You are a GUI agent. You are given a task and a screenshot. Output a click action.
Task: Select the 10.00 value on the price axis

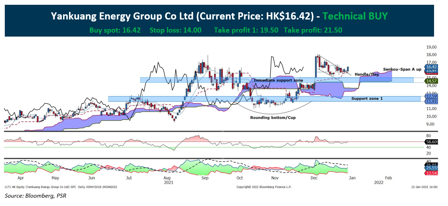431,117
